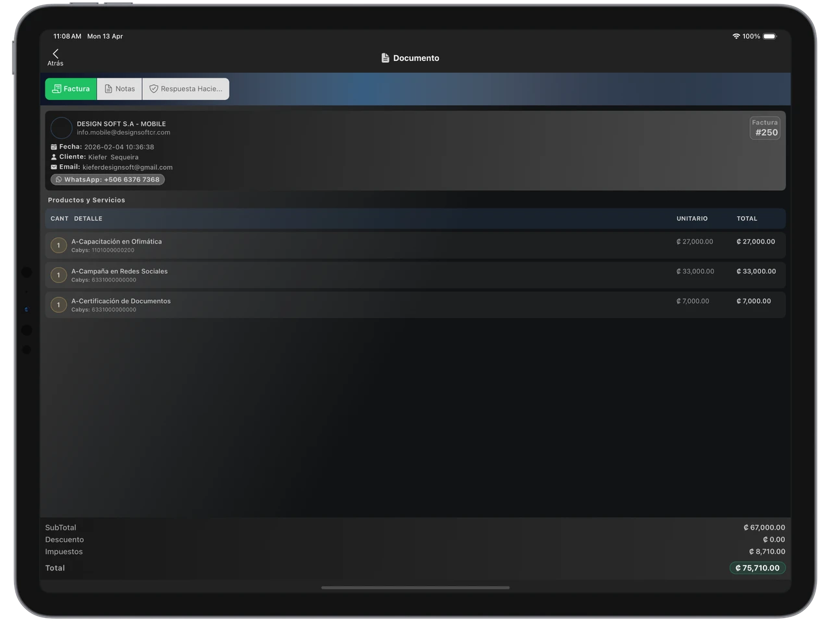Select the A-Certificación de Documentos row
Viewport: 831px width, 623px height.
(x=415, y=305)
